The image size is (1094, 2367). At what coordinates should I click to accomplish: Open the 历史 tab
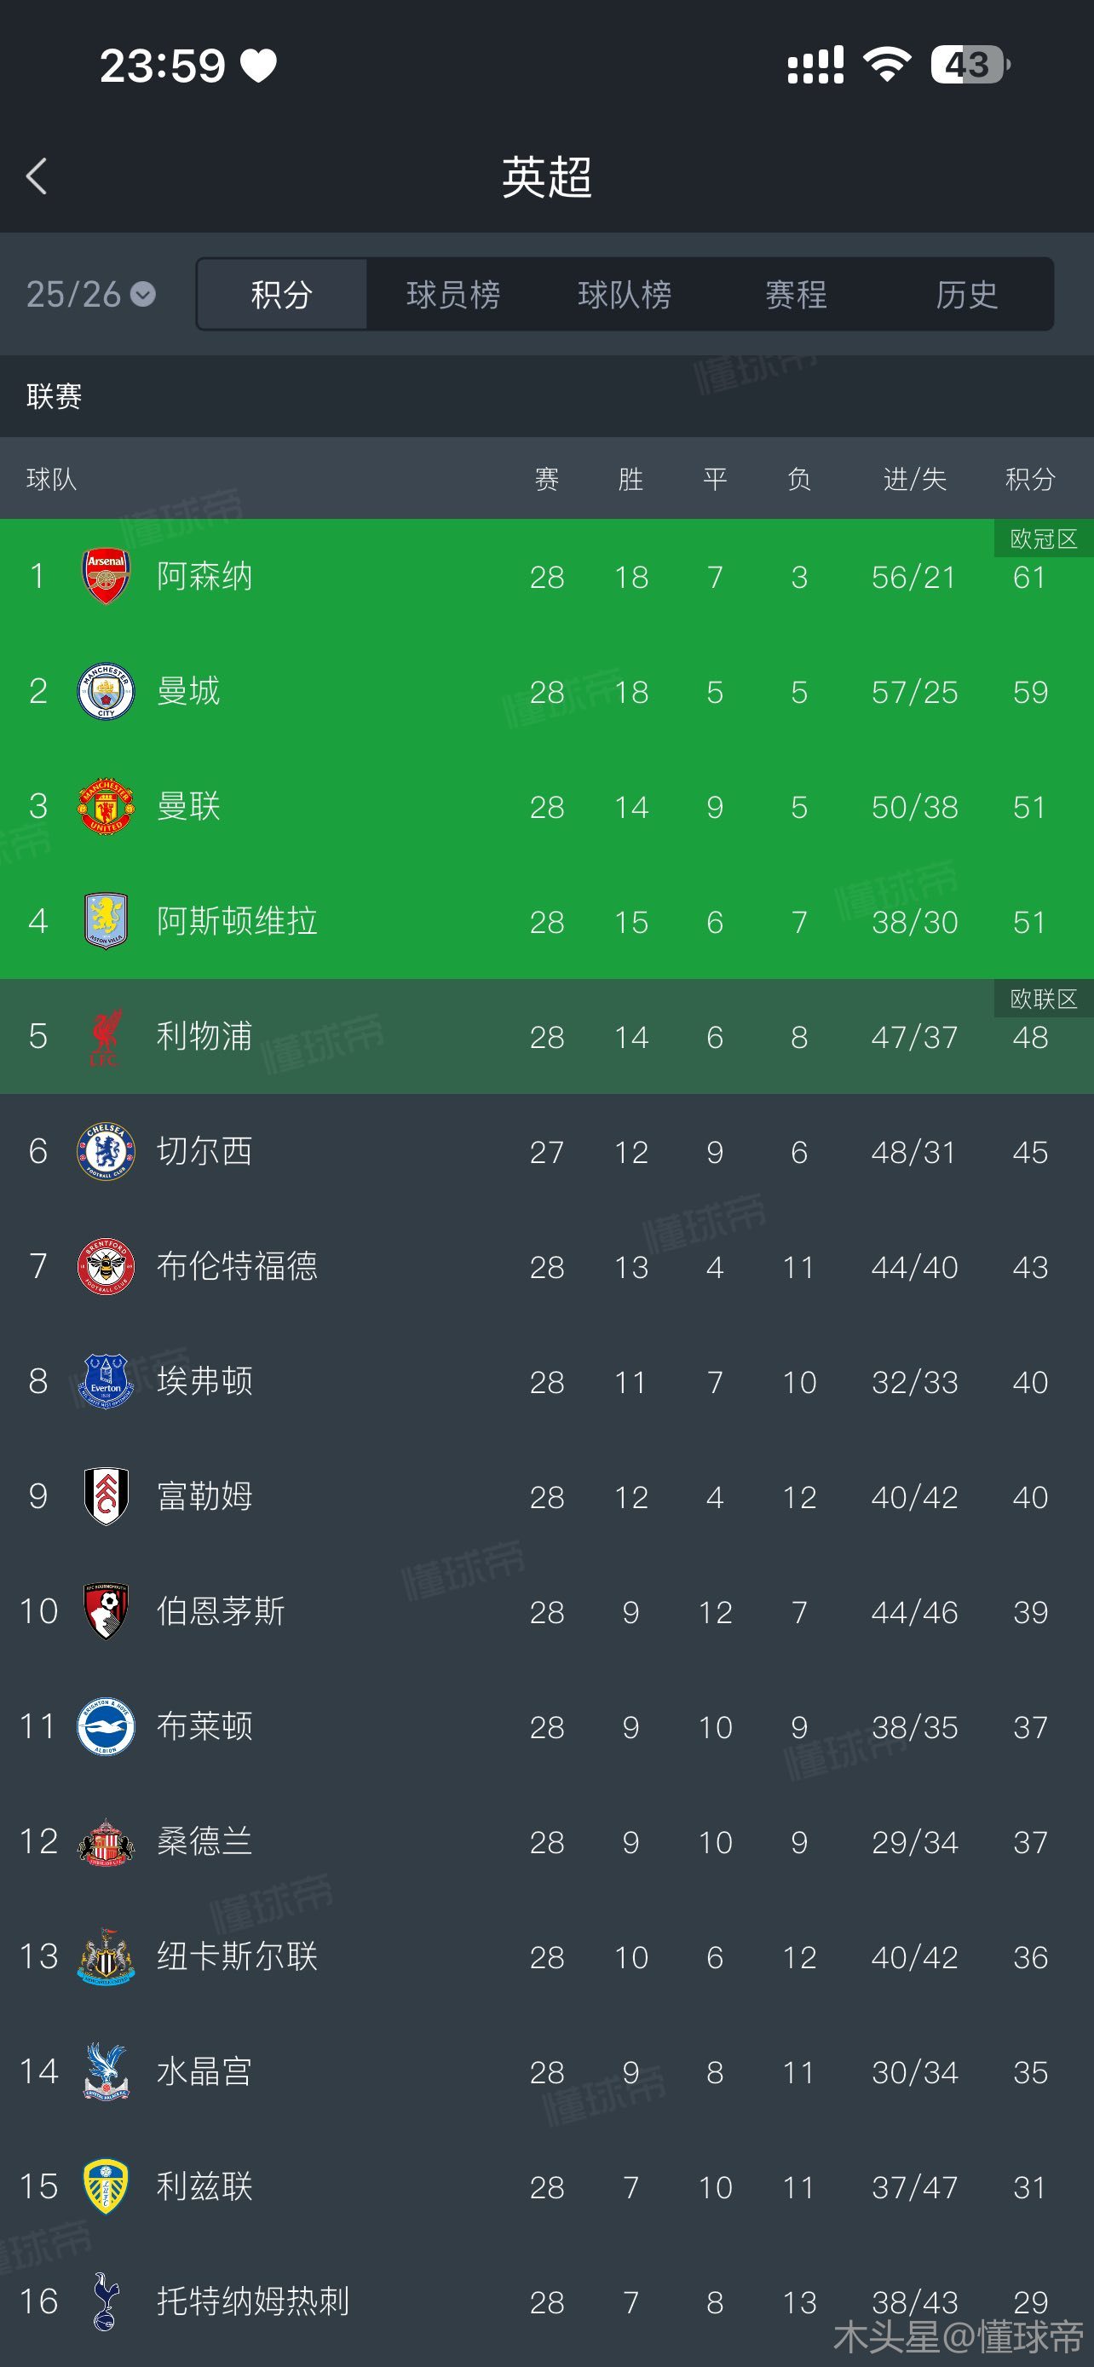[966, 294]
